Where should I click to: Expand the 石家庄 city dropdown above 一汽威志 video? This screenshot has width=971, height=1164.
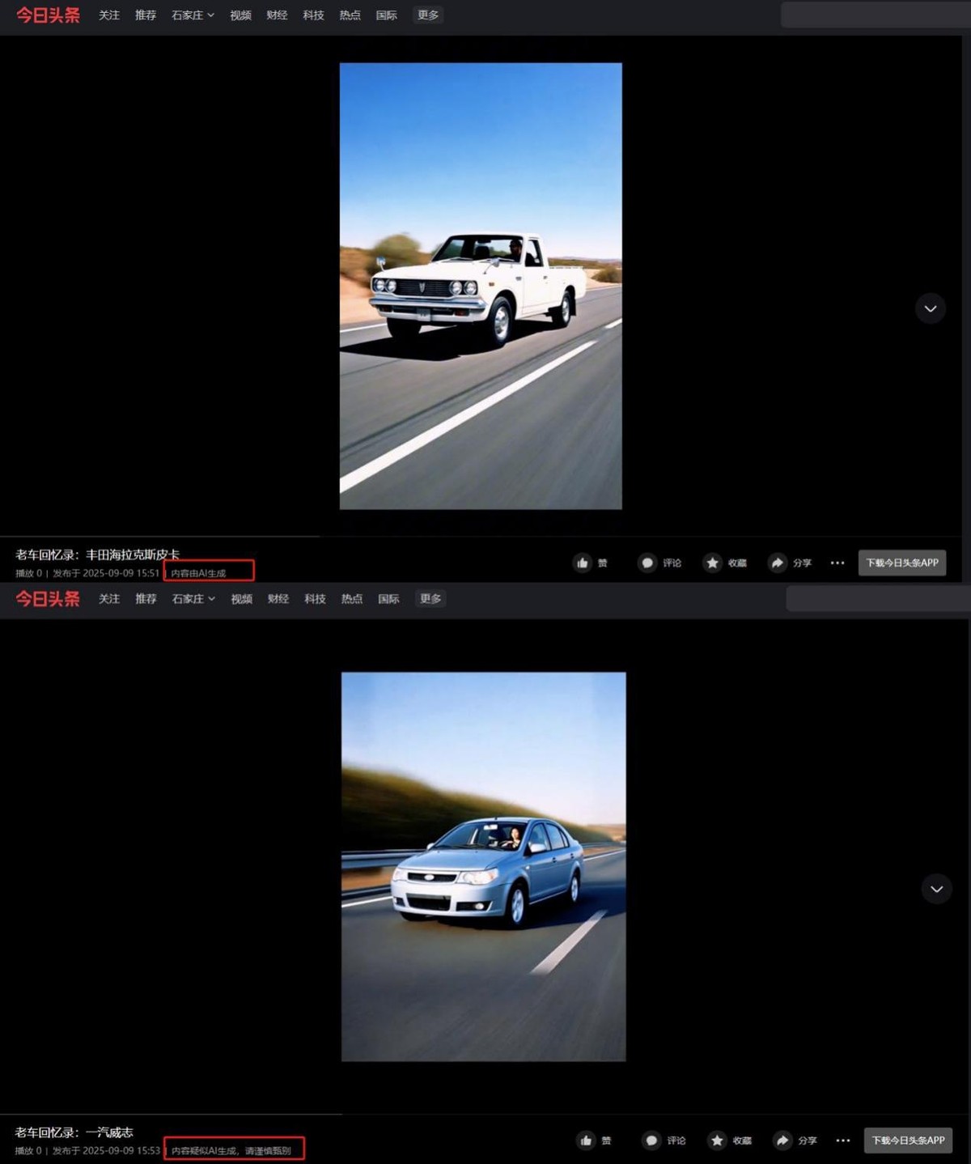point(193,599)
